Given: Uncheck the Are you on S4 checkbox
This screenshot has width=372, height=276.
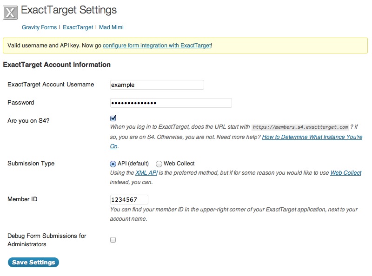Looking at the screenshot, I should pos(113,118).
